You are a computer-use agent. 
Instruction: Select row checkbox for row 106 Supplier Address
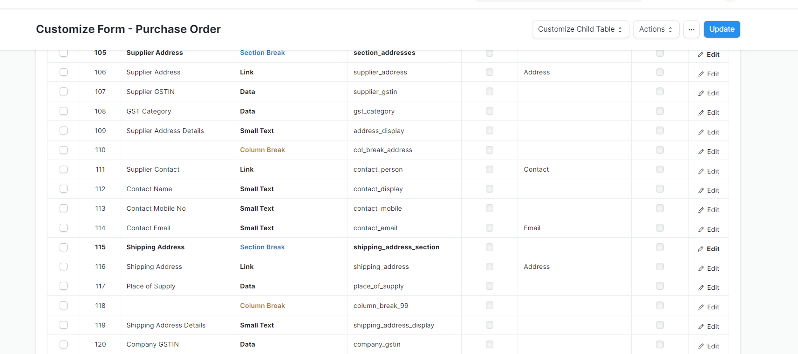(x=64, y=72)
